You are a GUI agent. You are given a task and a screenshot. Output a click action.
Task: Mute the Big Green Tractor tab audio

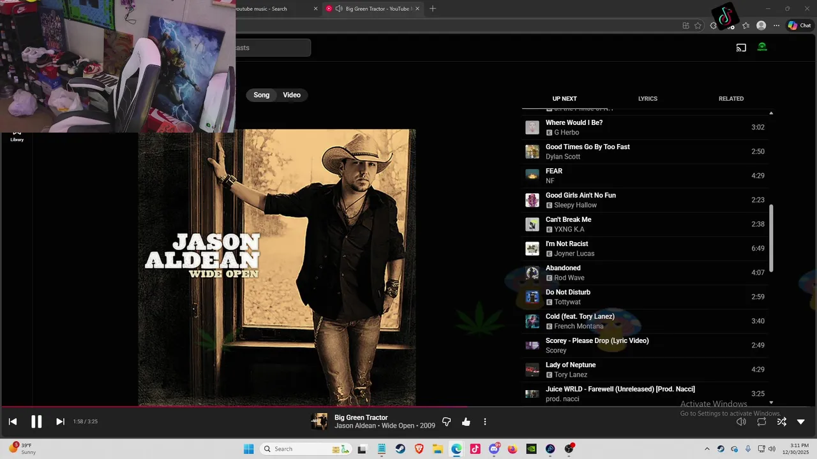coord(339,9)
